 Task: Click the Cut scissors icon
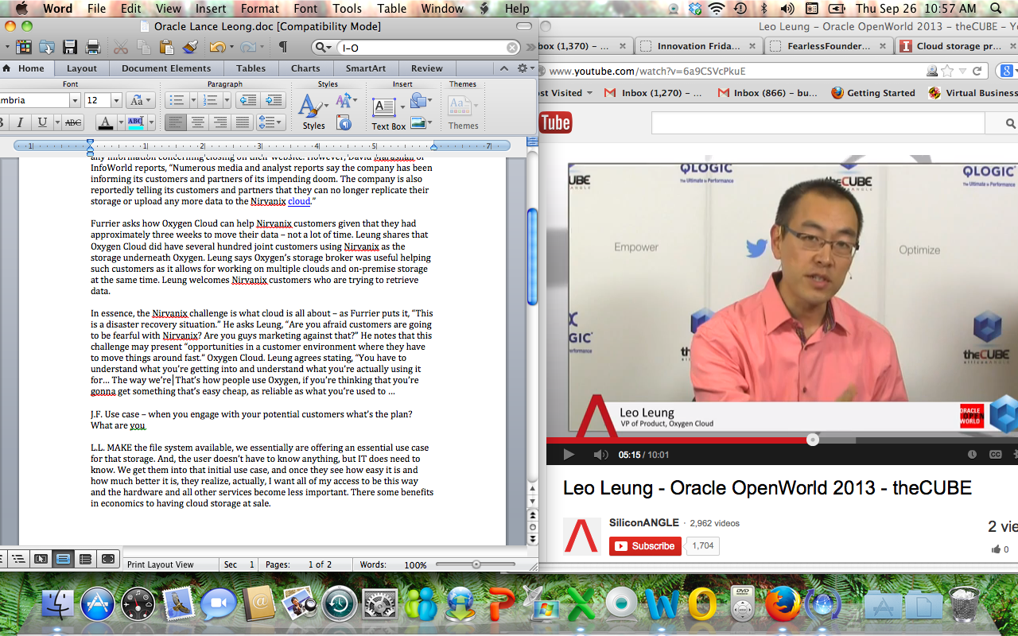121,47
